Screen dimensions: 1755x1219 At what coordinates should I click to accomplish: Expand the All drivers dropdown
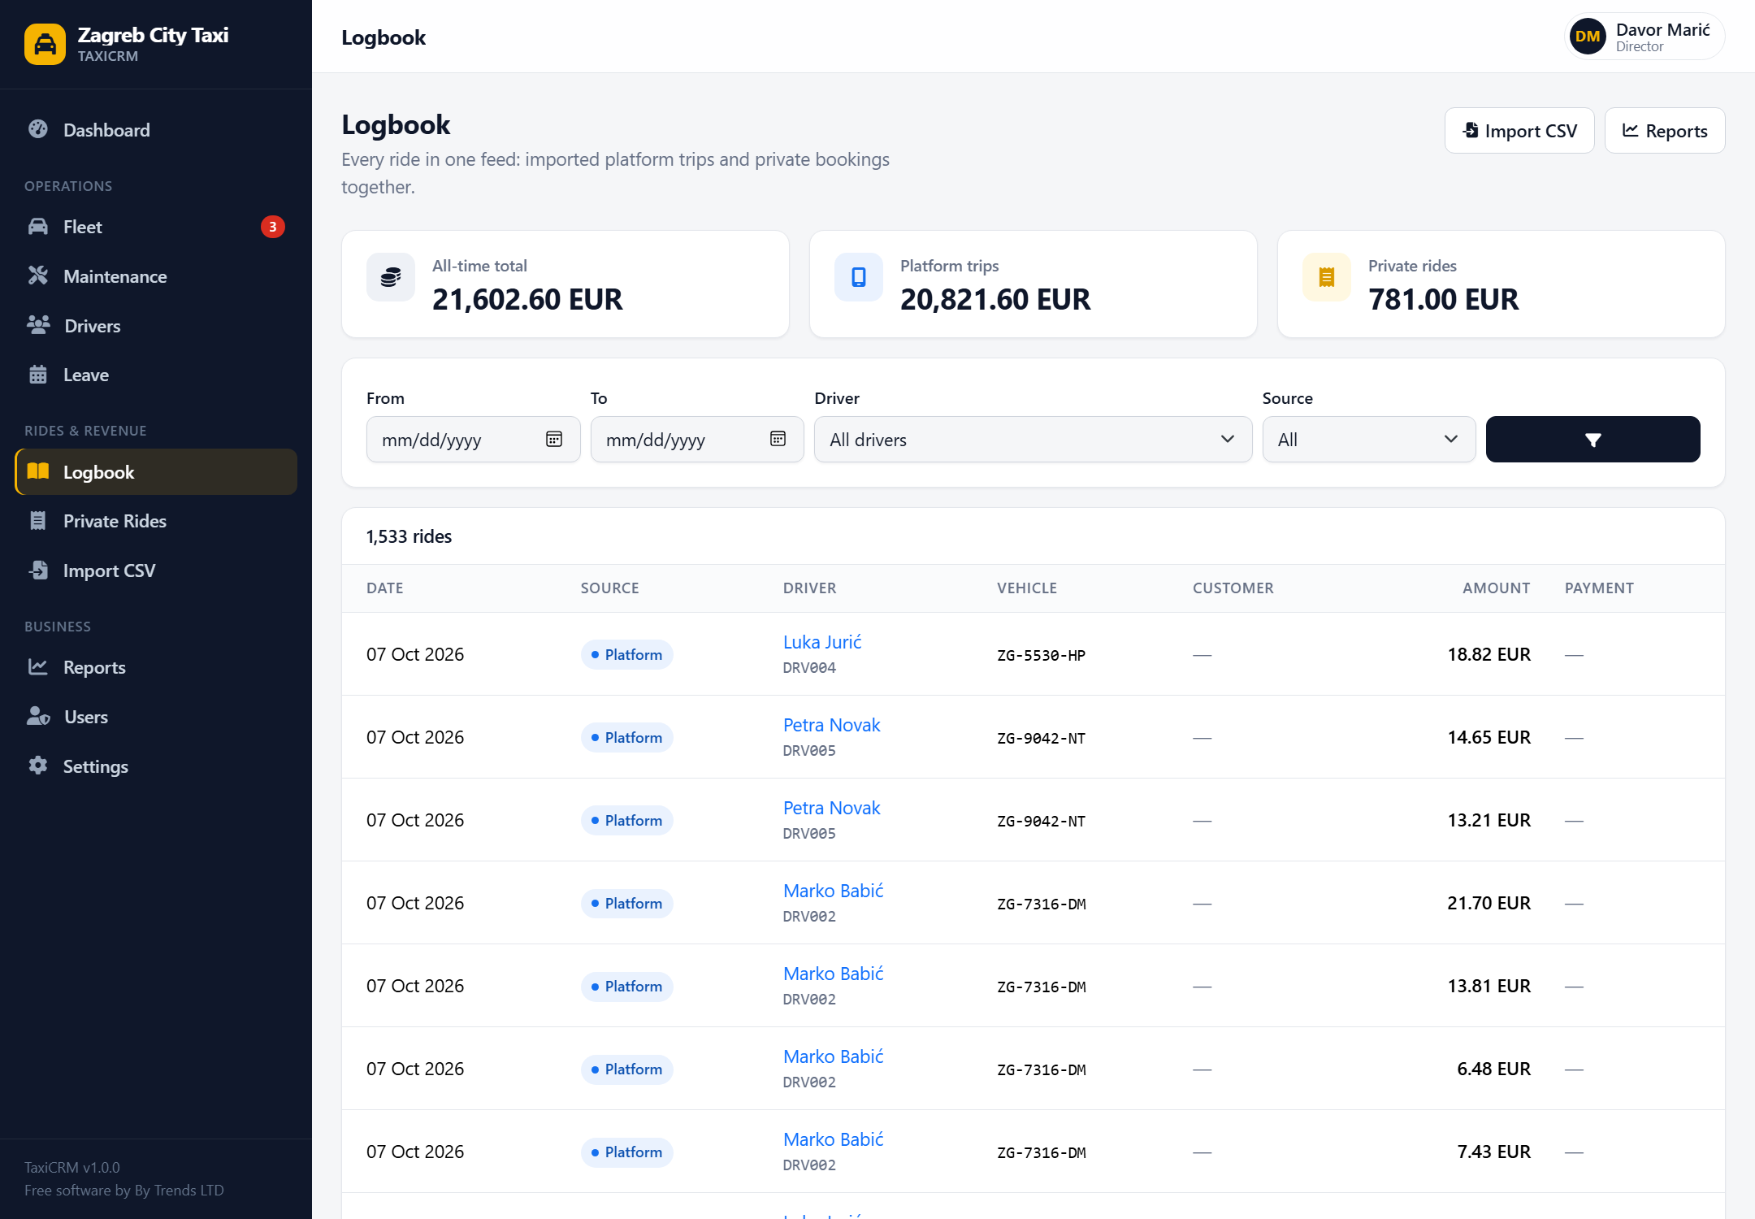tap(1033, 440)
